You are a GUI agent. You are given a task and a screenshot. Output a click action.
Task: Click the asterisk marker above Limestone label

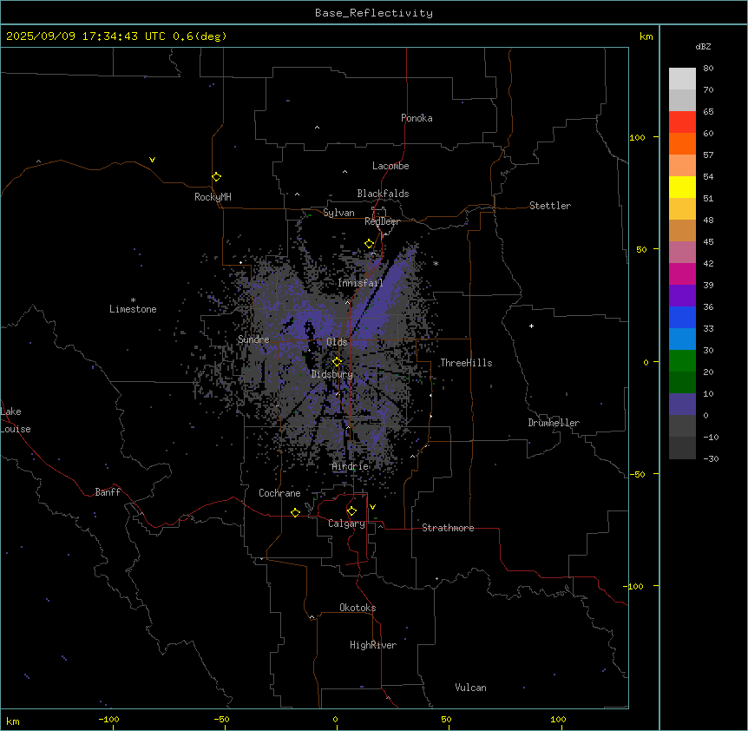tap(133, 300)
